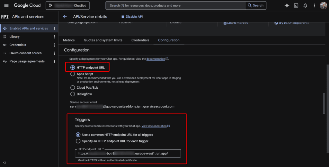Open more options for OAuth consent screen
The image size is (329, 167).
(55, 53)
